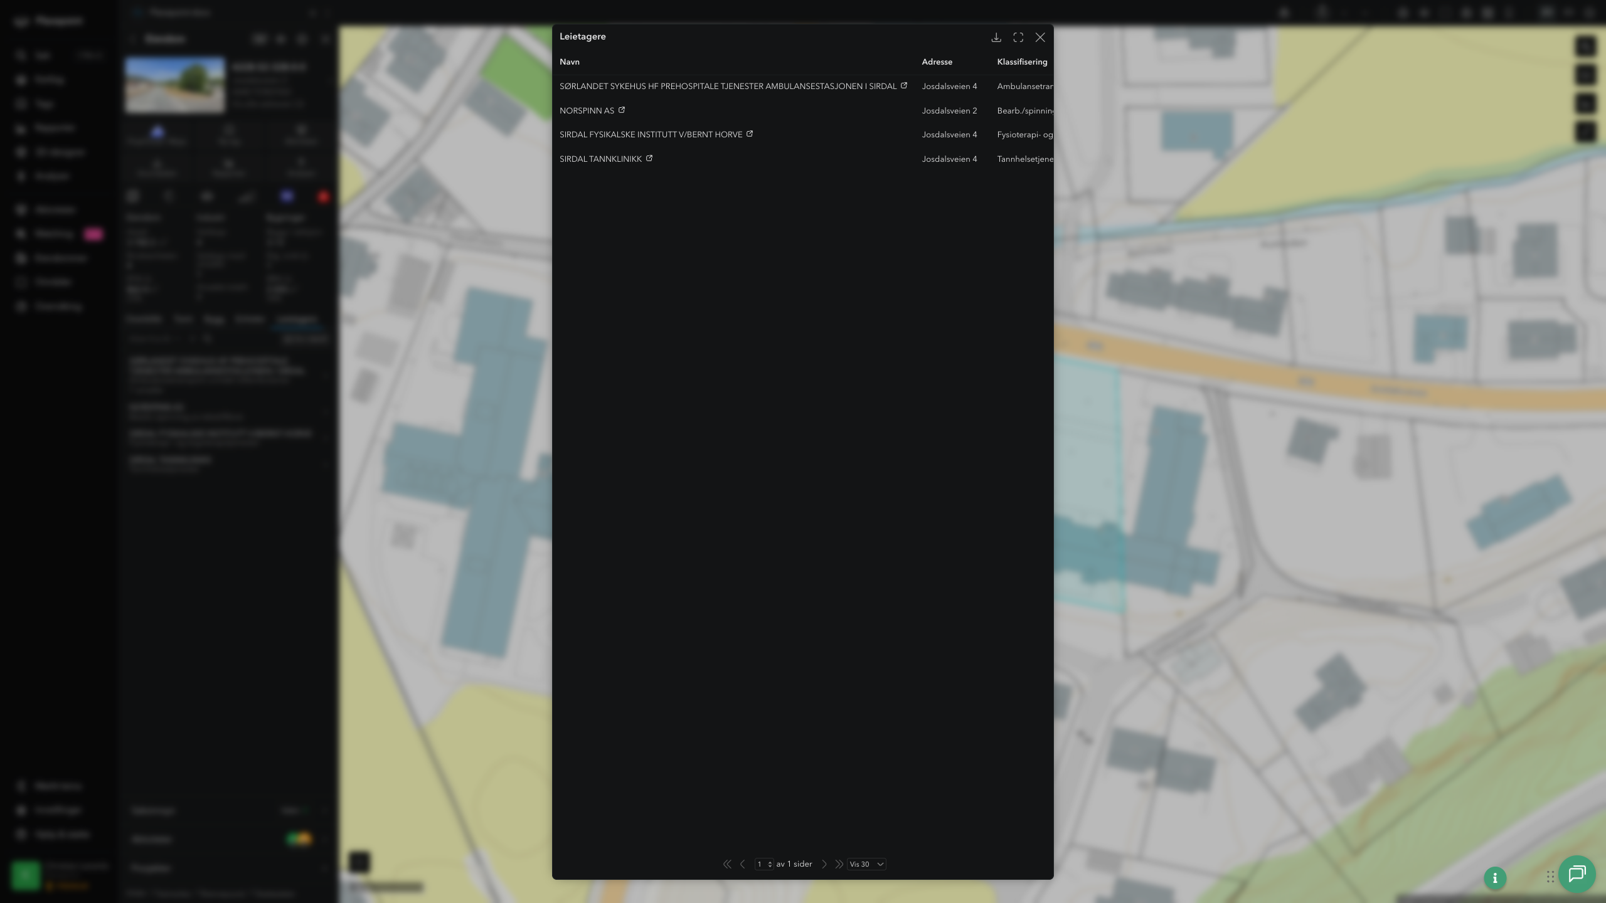
Task: Click the Josdalsveien 2 address of NORSPINN AS
Action: 949,111
